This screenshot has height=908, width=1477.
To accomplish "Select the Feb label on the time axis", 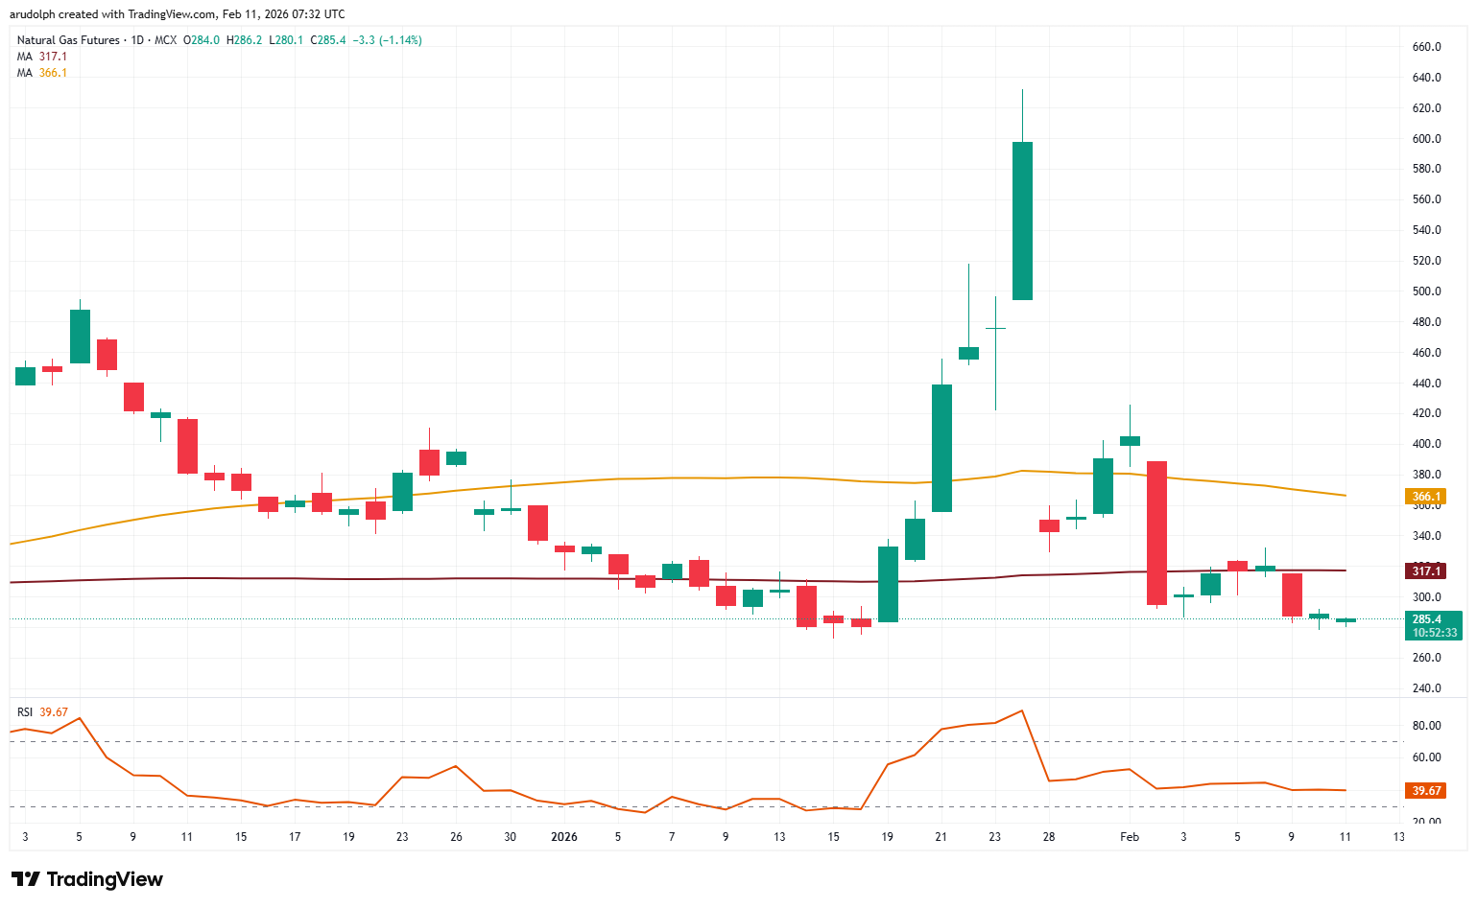I will coord(1130,836).
